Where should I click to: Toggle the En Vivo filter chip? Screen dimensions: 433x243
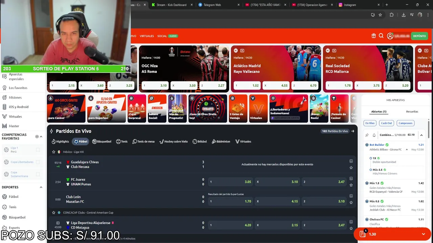tap(370, 123)
